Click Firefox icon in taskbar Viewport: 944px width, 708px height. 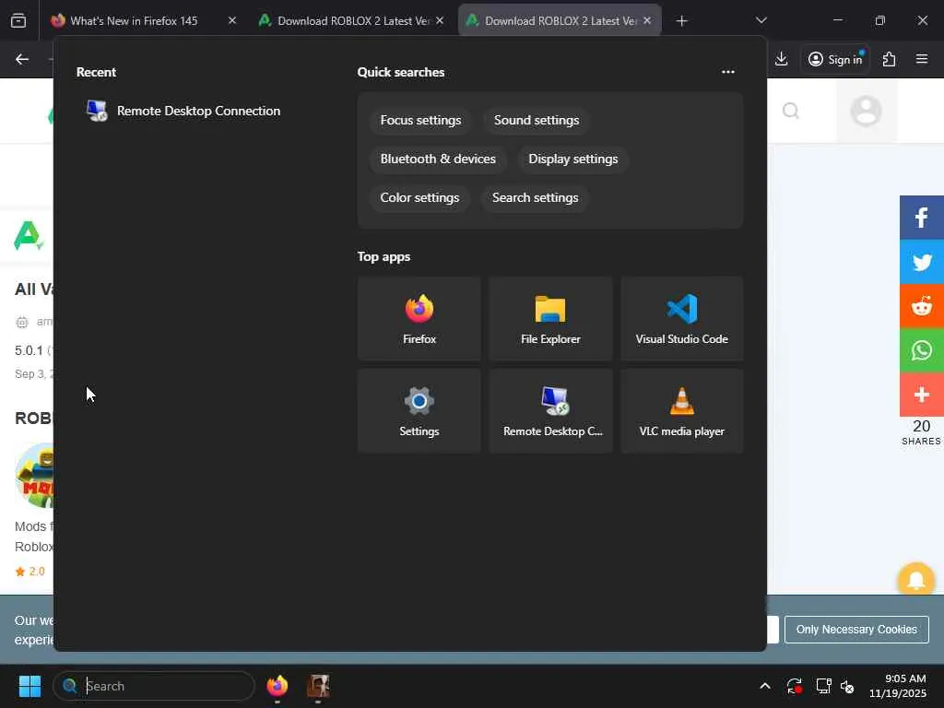[277, 686]
